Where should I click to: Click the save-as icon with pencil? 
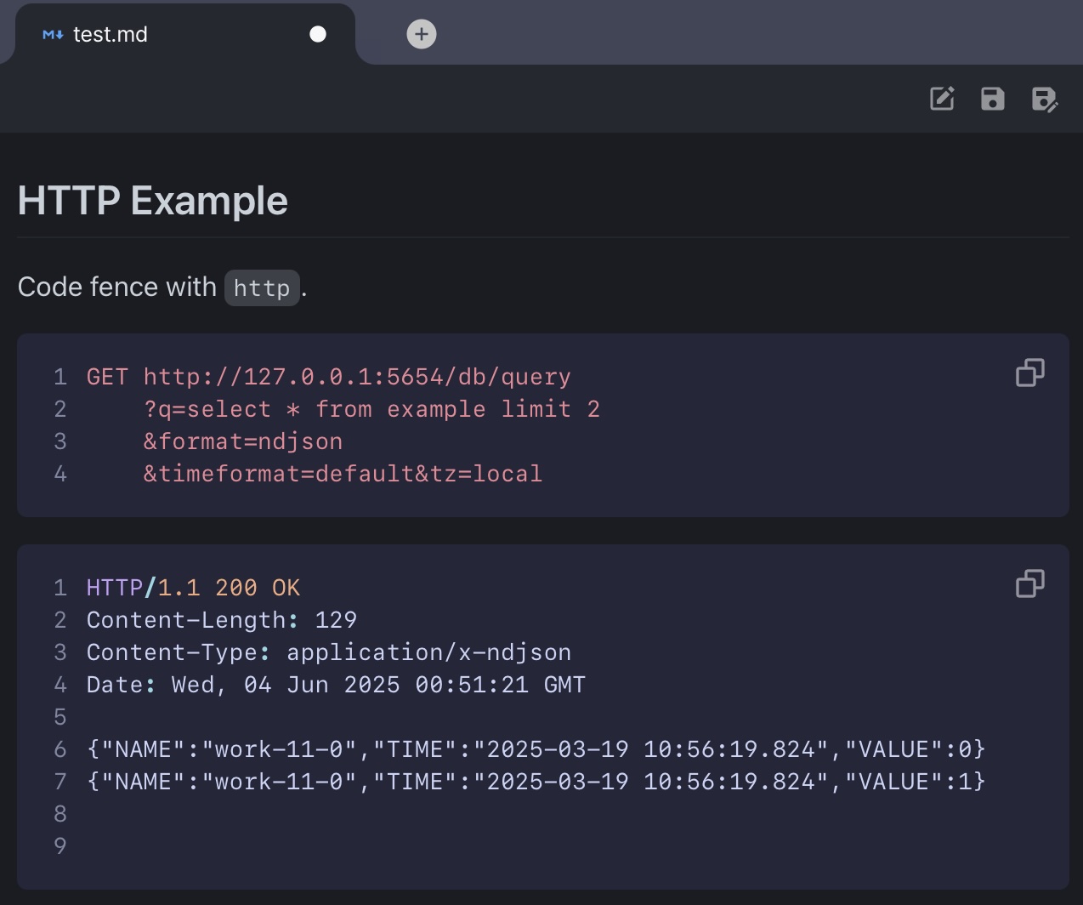tap(1044, 99)
